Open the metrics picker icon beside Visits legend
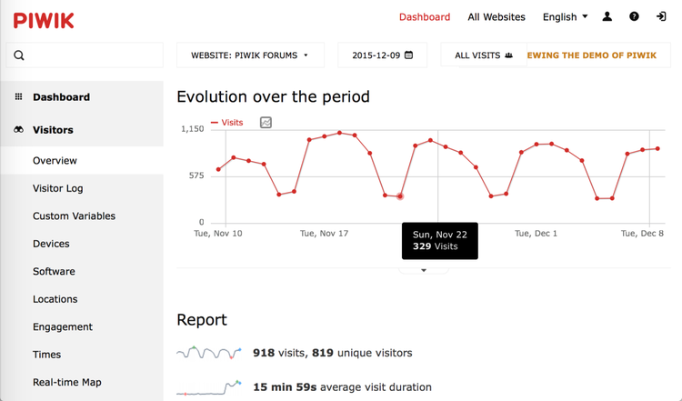Screen dimensions: 682x401 [266, 123]
